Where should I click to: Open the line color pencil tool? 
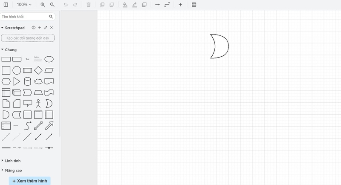click(135, 5)
